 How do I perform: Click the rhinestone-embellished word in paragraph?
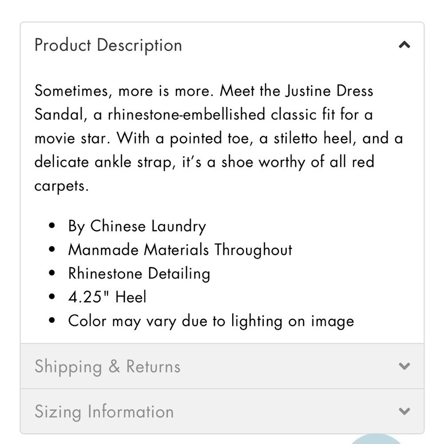[186, 115]
